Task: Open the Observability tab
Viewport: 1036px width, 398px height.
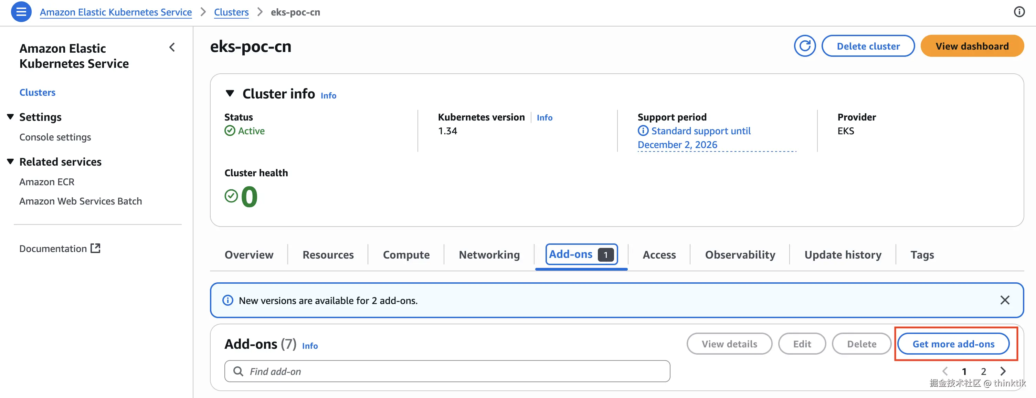Action: point(740,255)
